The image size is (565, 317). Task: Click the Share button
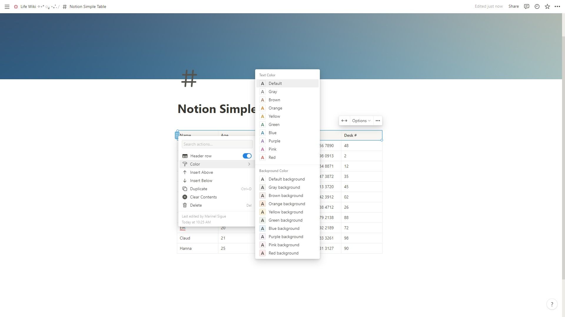[514, 6]
